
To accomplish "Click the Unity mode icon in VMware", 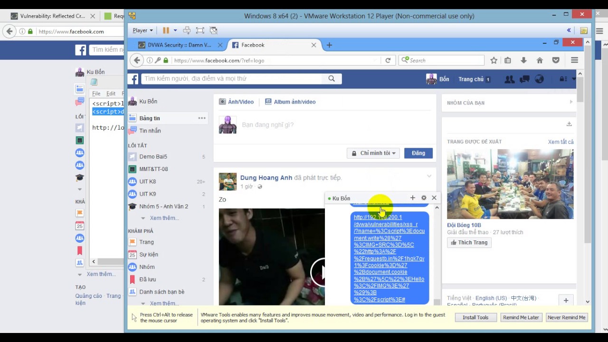I will 213,30.
